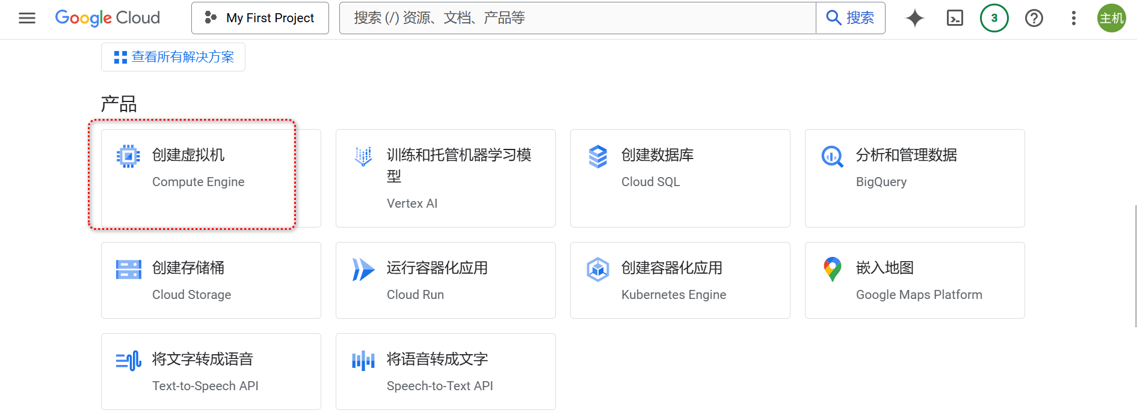Click the BigQuery magnifier icon
1137x413 pixels.
[833, 157]
